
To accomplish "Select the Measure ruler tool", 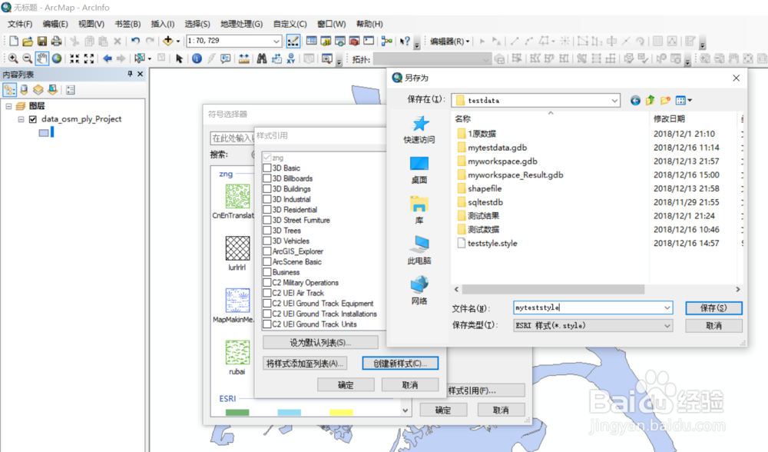I will coord(243,59).
